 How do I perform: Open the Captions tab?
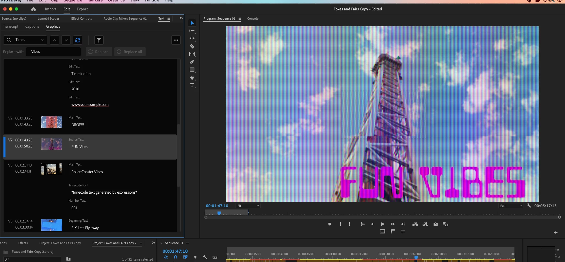pos(32,26)
